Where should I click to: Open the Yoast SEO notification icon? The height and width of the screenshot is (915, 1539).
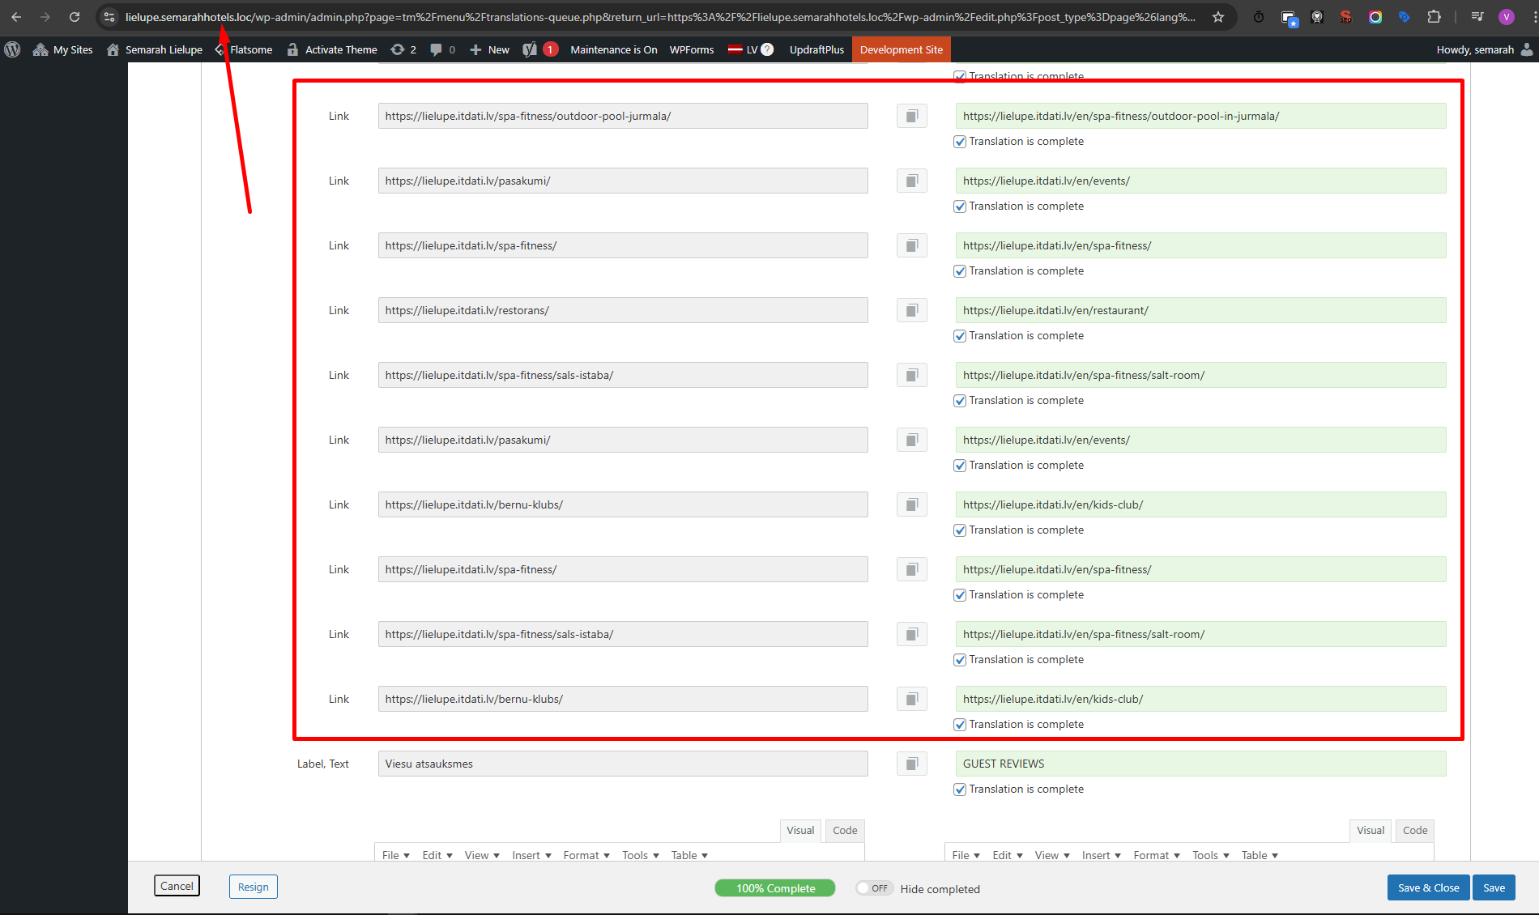coord(540,49)
